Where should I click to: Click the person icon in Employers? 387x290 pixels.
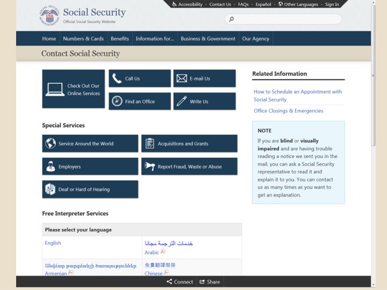pos(51,166)
